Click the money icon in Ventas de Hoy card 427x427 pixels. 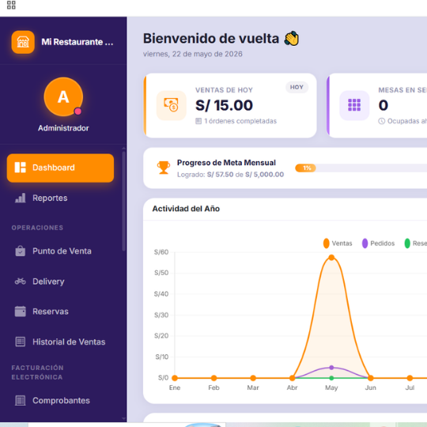tap(171, 105)
